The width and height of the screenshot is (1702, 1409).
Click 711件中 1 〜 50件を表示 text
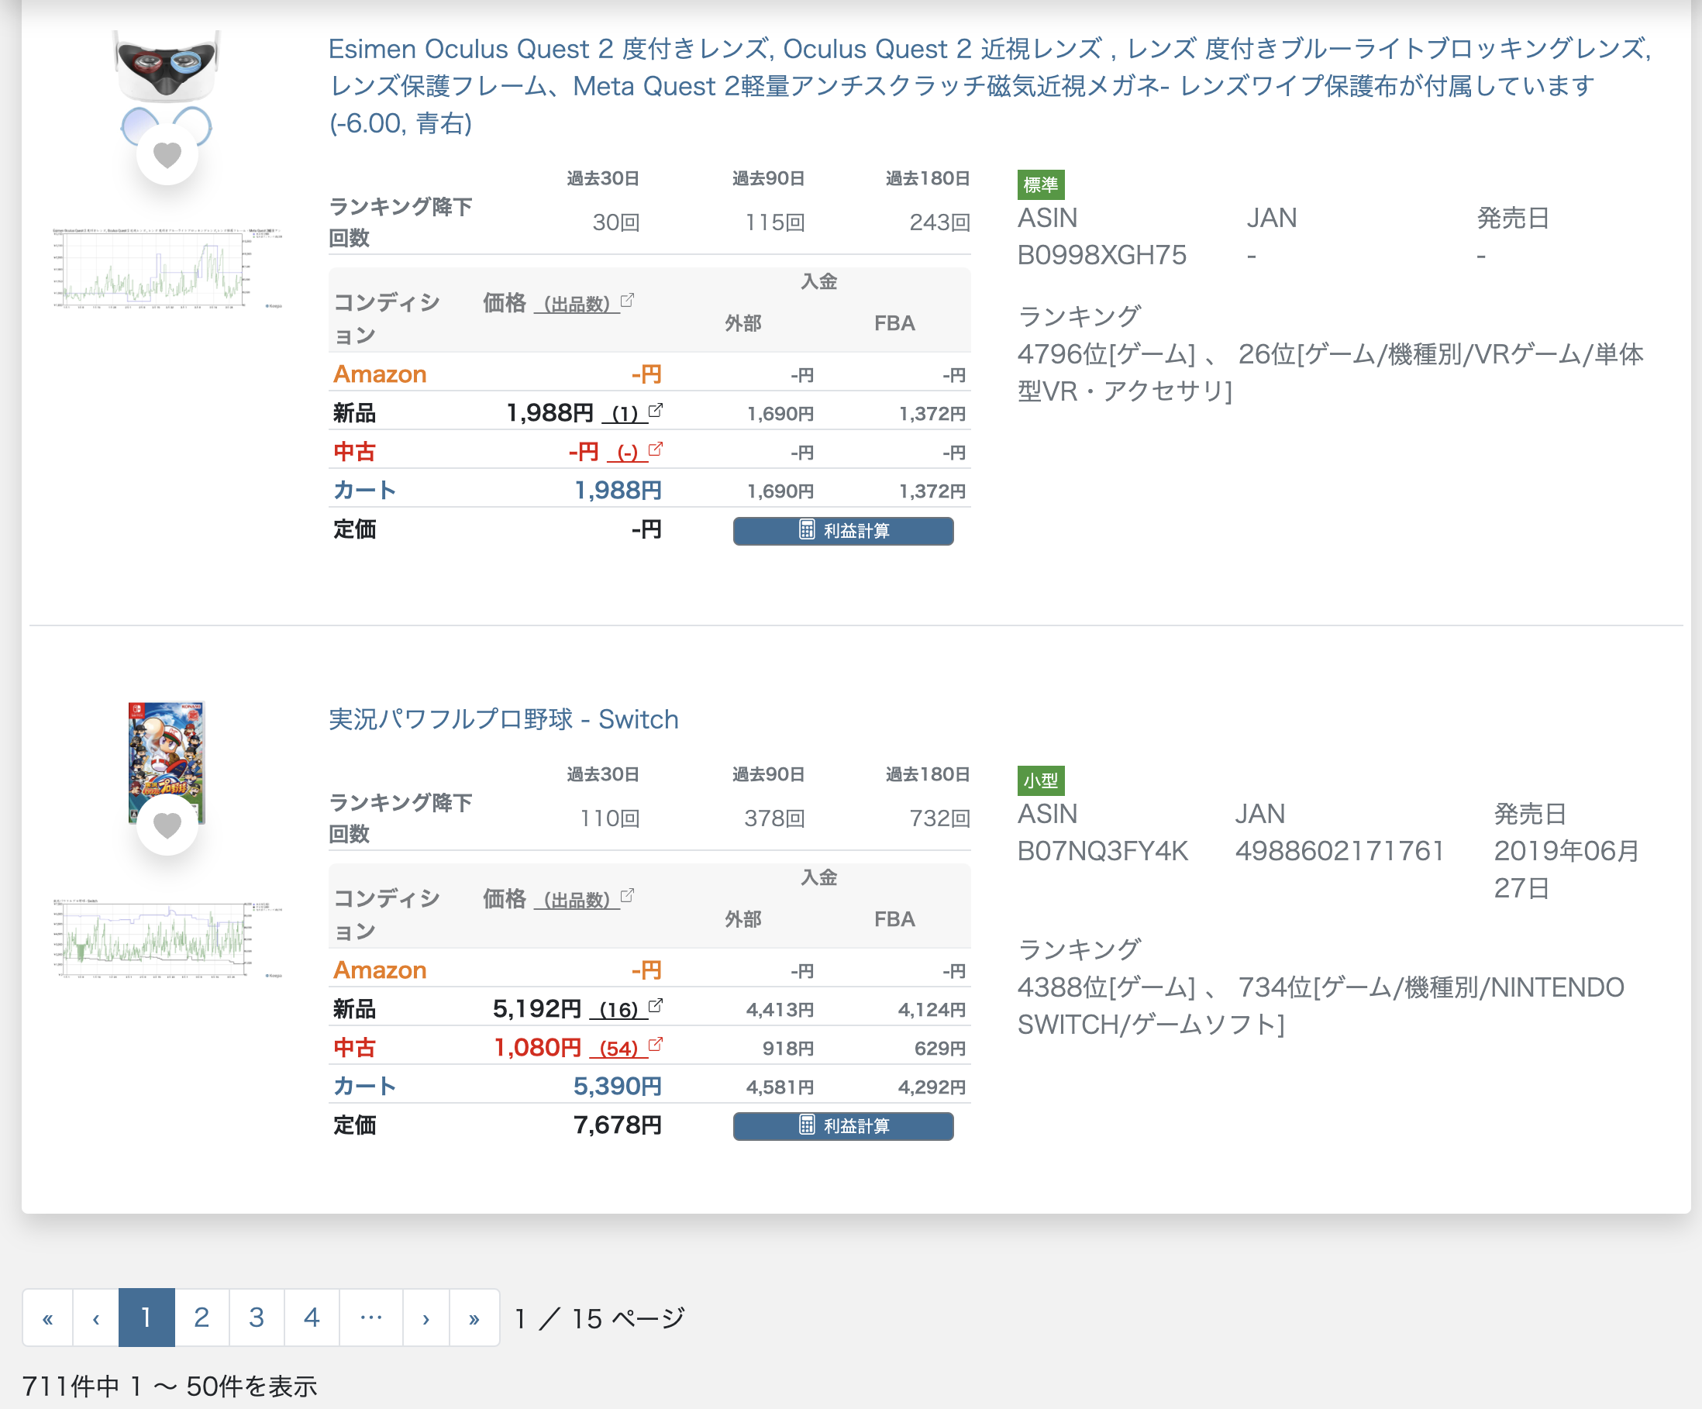click(170, 1387)
